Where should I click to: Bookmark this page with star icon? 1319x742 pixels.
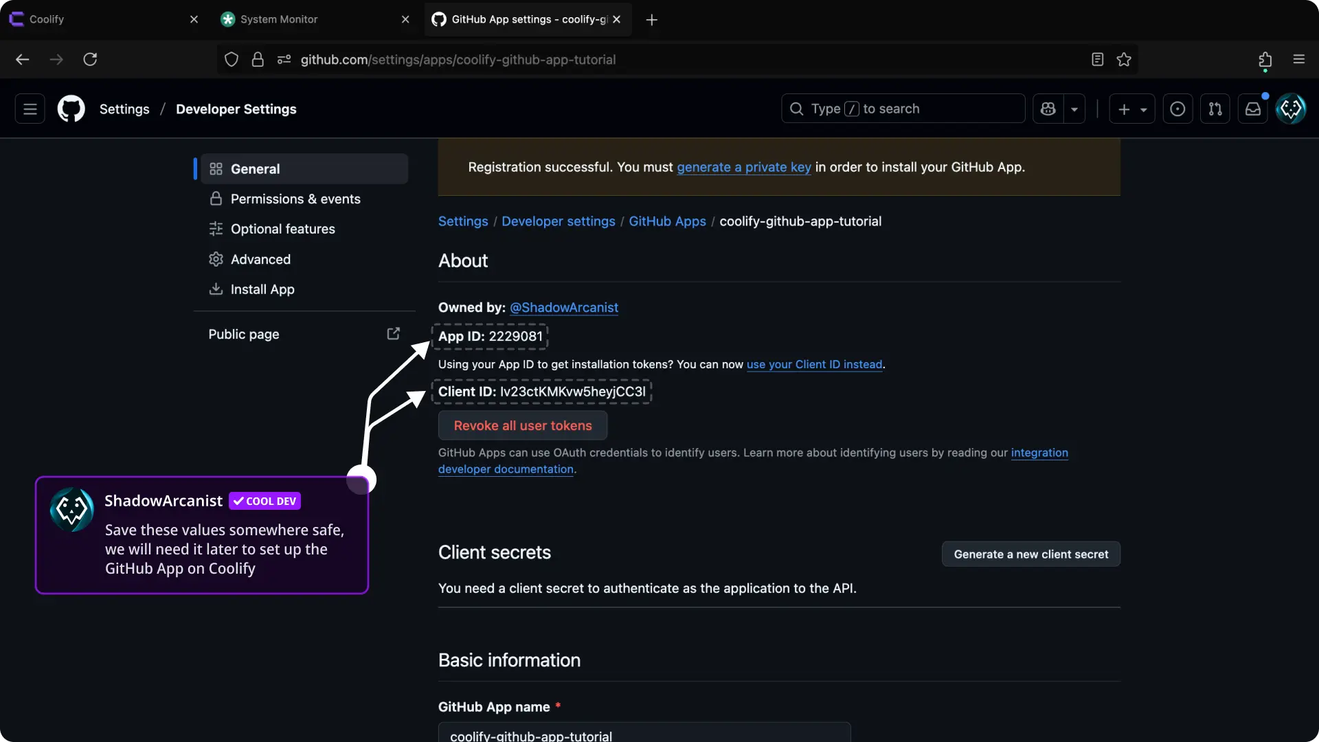[1124, 60]
